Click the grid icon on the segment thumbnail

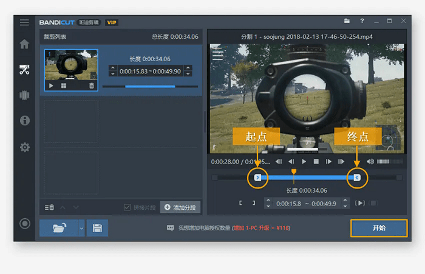[x=64, y=85]
